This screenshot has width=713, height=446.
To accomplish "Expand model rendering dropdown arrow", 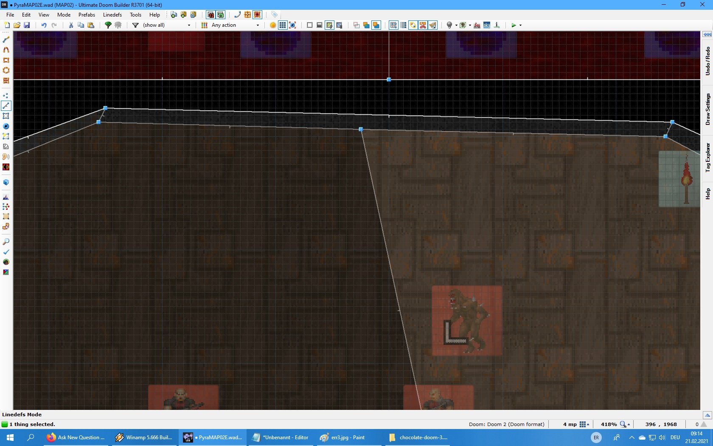I will (470, 25).
